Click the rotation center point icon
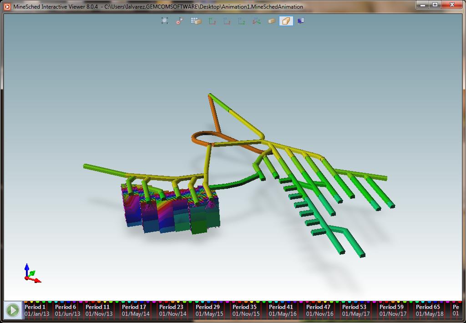This screenshot has width=466, height=323. 179,20
